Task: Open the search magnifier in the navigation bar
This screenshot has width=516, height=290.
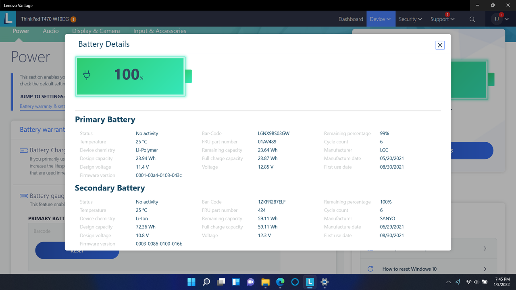Action: click(472, 19)
